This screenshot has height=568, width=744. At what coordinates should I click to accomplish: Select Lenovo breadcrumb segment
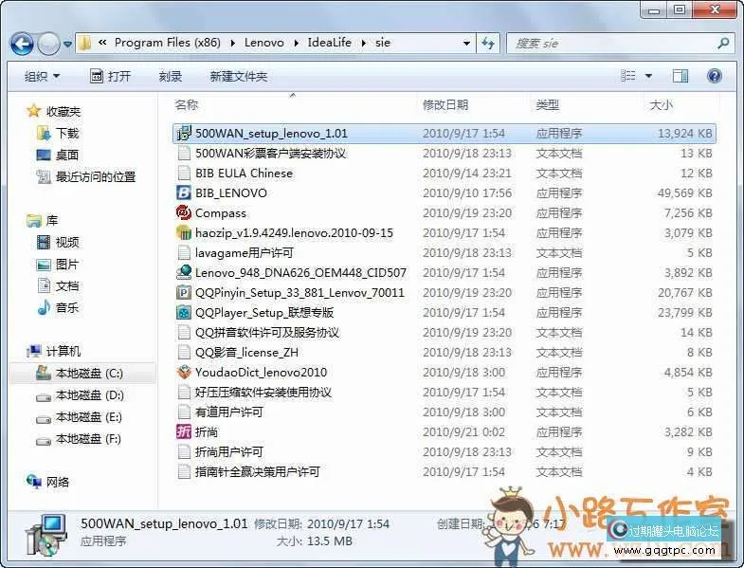264,43
